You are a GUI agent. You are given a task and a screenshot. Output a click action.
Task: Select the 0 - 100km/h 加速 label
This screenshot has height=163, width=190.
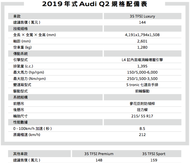tap(33, 129)
